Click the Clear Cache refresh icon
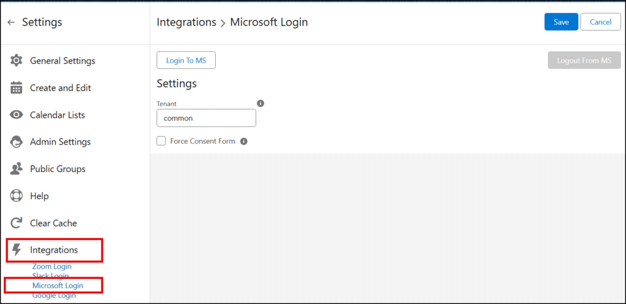626x304 pixels. click(x=17, y=223)
